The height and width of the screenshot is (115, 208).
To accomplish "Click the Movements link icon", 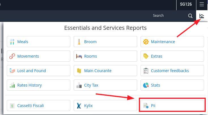I will (12, 56).
